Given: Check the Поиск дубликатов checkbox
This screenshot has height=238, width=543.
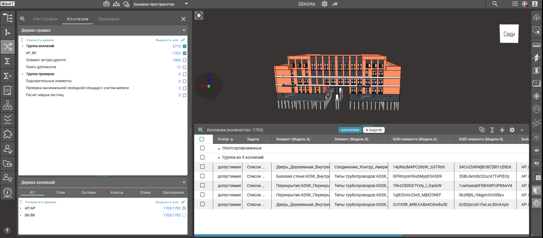Looking at the screenshot, I should coord(184,67).
